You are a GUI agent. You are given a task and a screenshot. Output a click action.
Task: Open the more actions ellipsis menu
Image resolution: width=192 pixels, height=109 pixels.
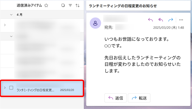pos(181,20)
